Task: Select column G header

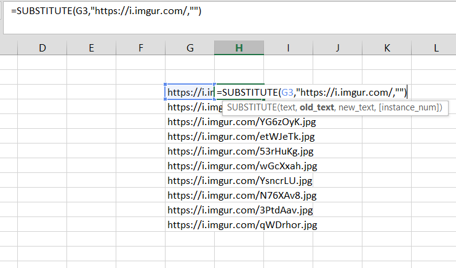Action: tap(190, 47)
